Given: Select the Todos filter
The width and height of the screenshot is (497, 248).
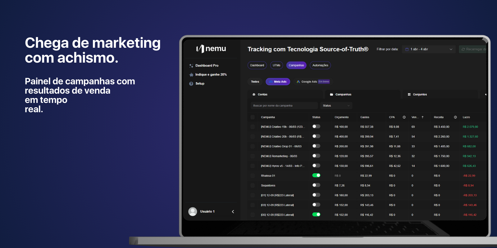Looking at the screenshot, I should [x=255, y=82].
